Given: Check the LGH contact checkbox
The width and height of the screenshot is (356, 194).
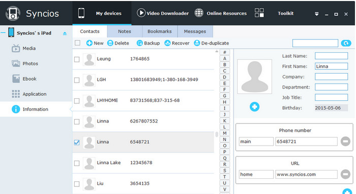Looking at the screenshot, I should 77,80.
